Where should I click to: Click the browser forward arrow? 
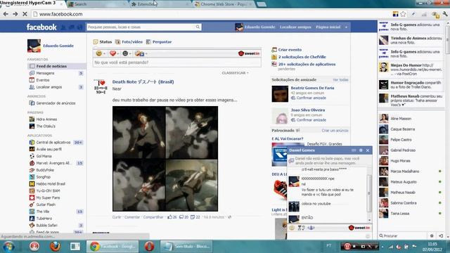pyautogui.click(x=15, y=14)
